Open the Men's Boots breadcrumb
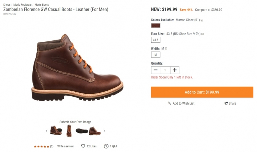The image size is (257, 152). (42, 5)
